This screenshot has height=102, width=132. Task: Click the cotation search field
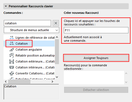27,23
